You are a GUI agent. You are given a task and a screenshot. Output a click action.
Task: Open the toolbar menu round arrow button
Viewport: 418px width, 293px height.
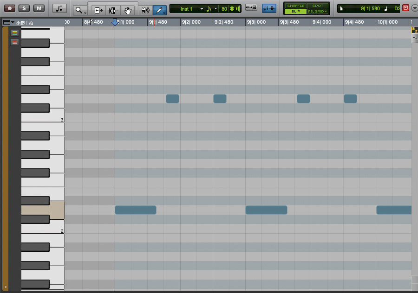pos(415,8)
